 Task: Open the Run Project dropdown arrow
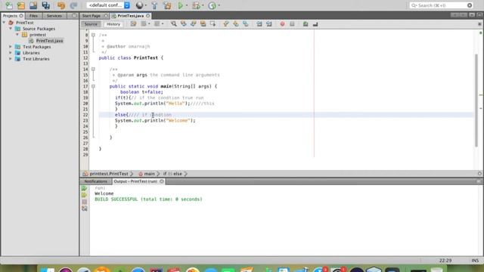tap(187, 5)
